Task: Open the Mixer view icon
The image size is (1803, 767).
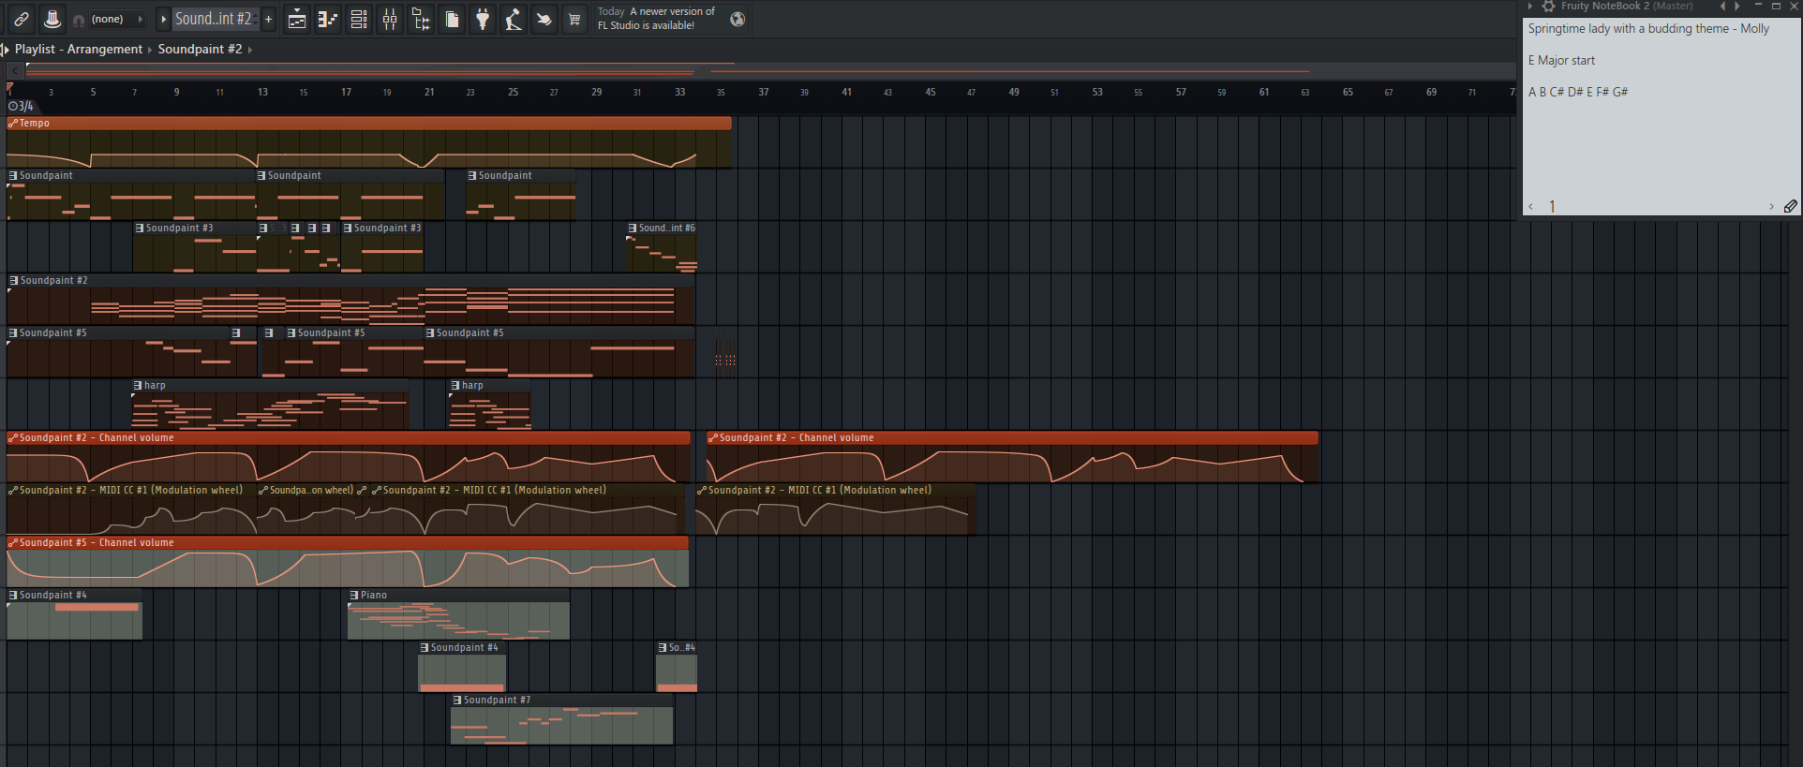Action: point(390,19)
